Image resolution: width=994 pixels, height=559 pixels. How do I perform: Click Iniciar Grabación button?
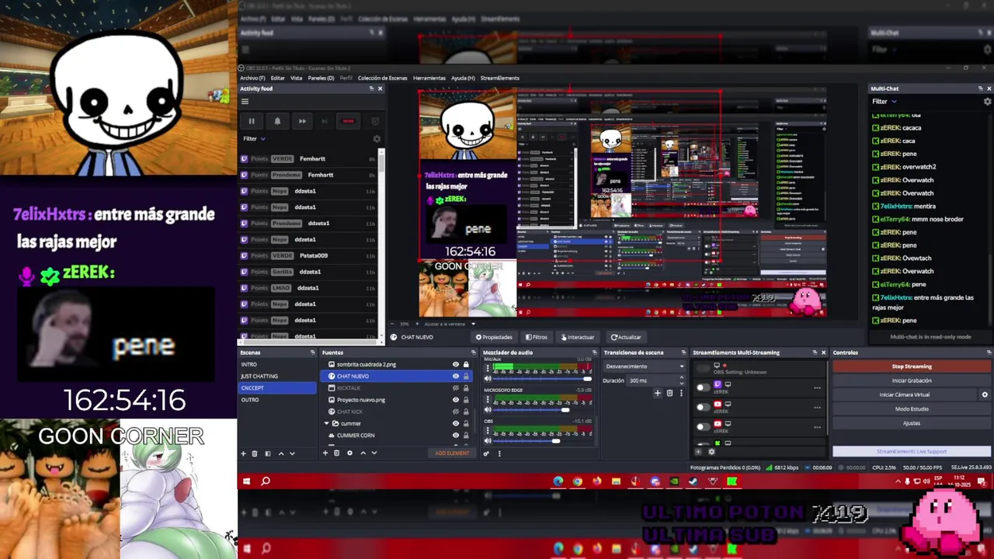(x=912, y=380)
